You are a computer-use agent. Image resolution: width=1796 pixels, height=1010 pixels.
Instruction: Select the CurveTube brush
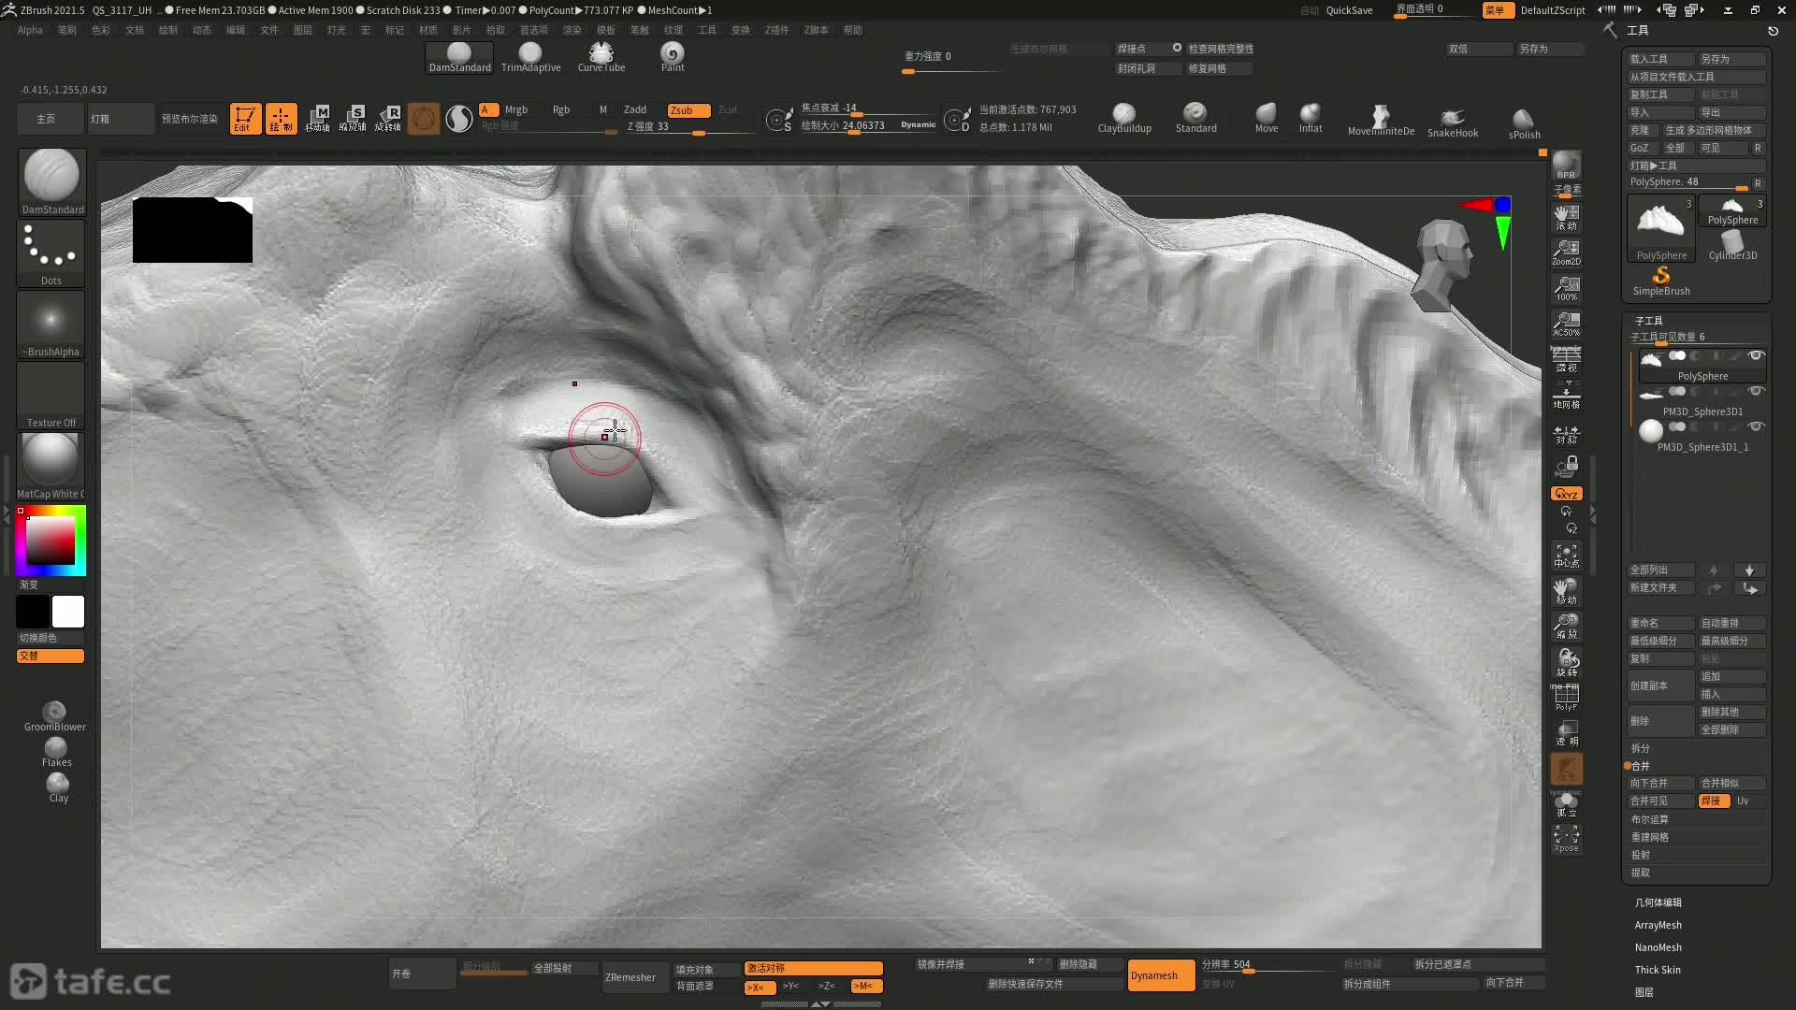pyautogui.click(x=601, y=57)
